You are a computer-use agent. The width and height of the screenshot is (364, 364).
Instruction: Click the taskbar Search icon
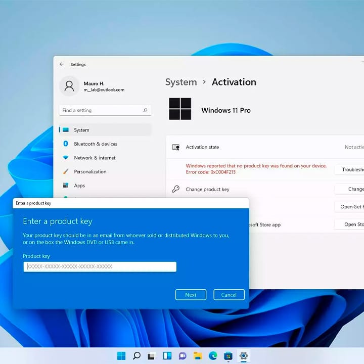pyautogui.click(x=136, y=356)
